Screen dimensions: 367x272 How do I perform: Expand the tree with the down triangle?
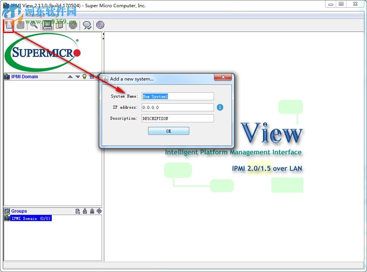point(78,77)
